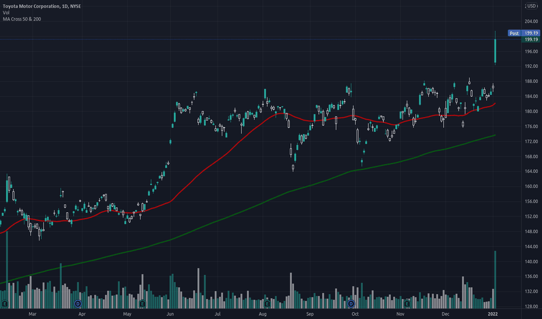Viewport: 542px width, 319px height.
Task: Select the Vol indicator legend label
Action: [x=6, y=13]
